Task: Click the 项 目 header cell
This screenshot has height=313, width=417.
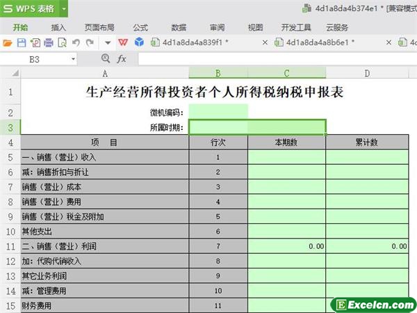Action: (x=105, y=143)
